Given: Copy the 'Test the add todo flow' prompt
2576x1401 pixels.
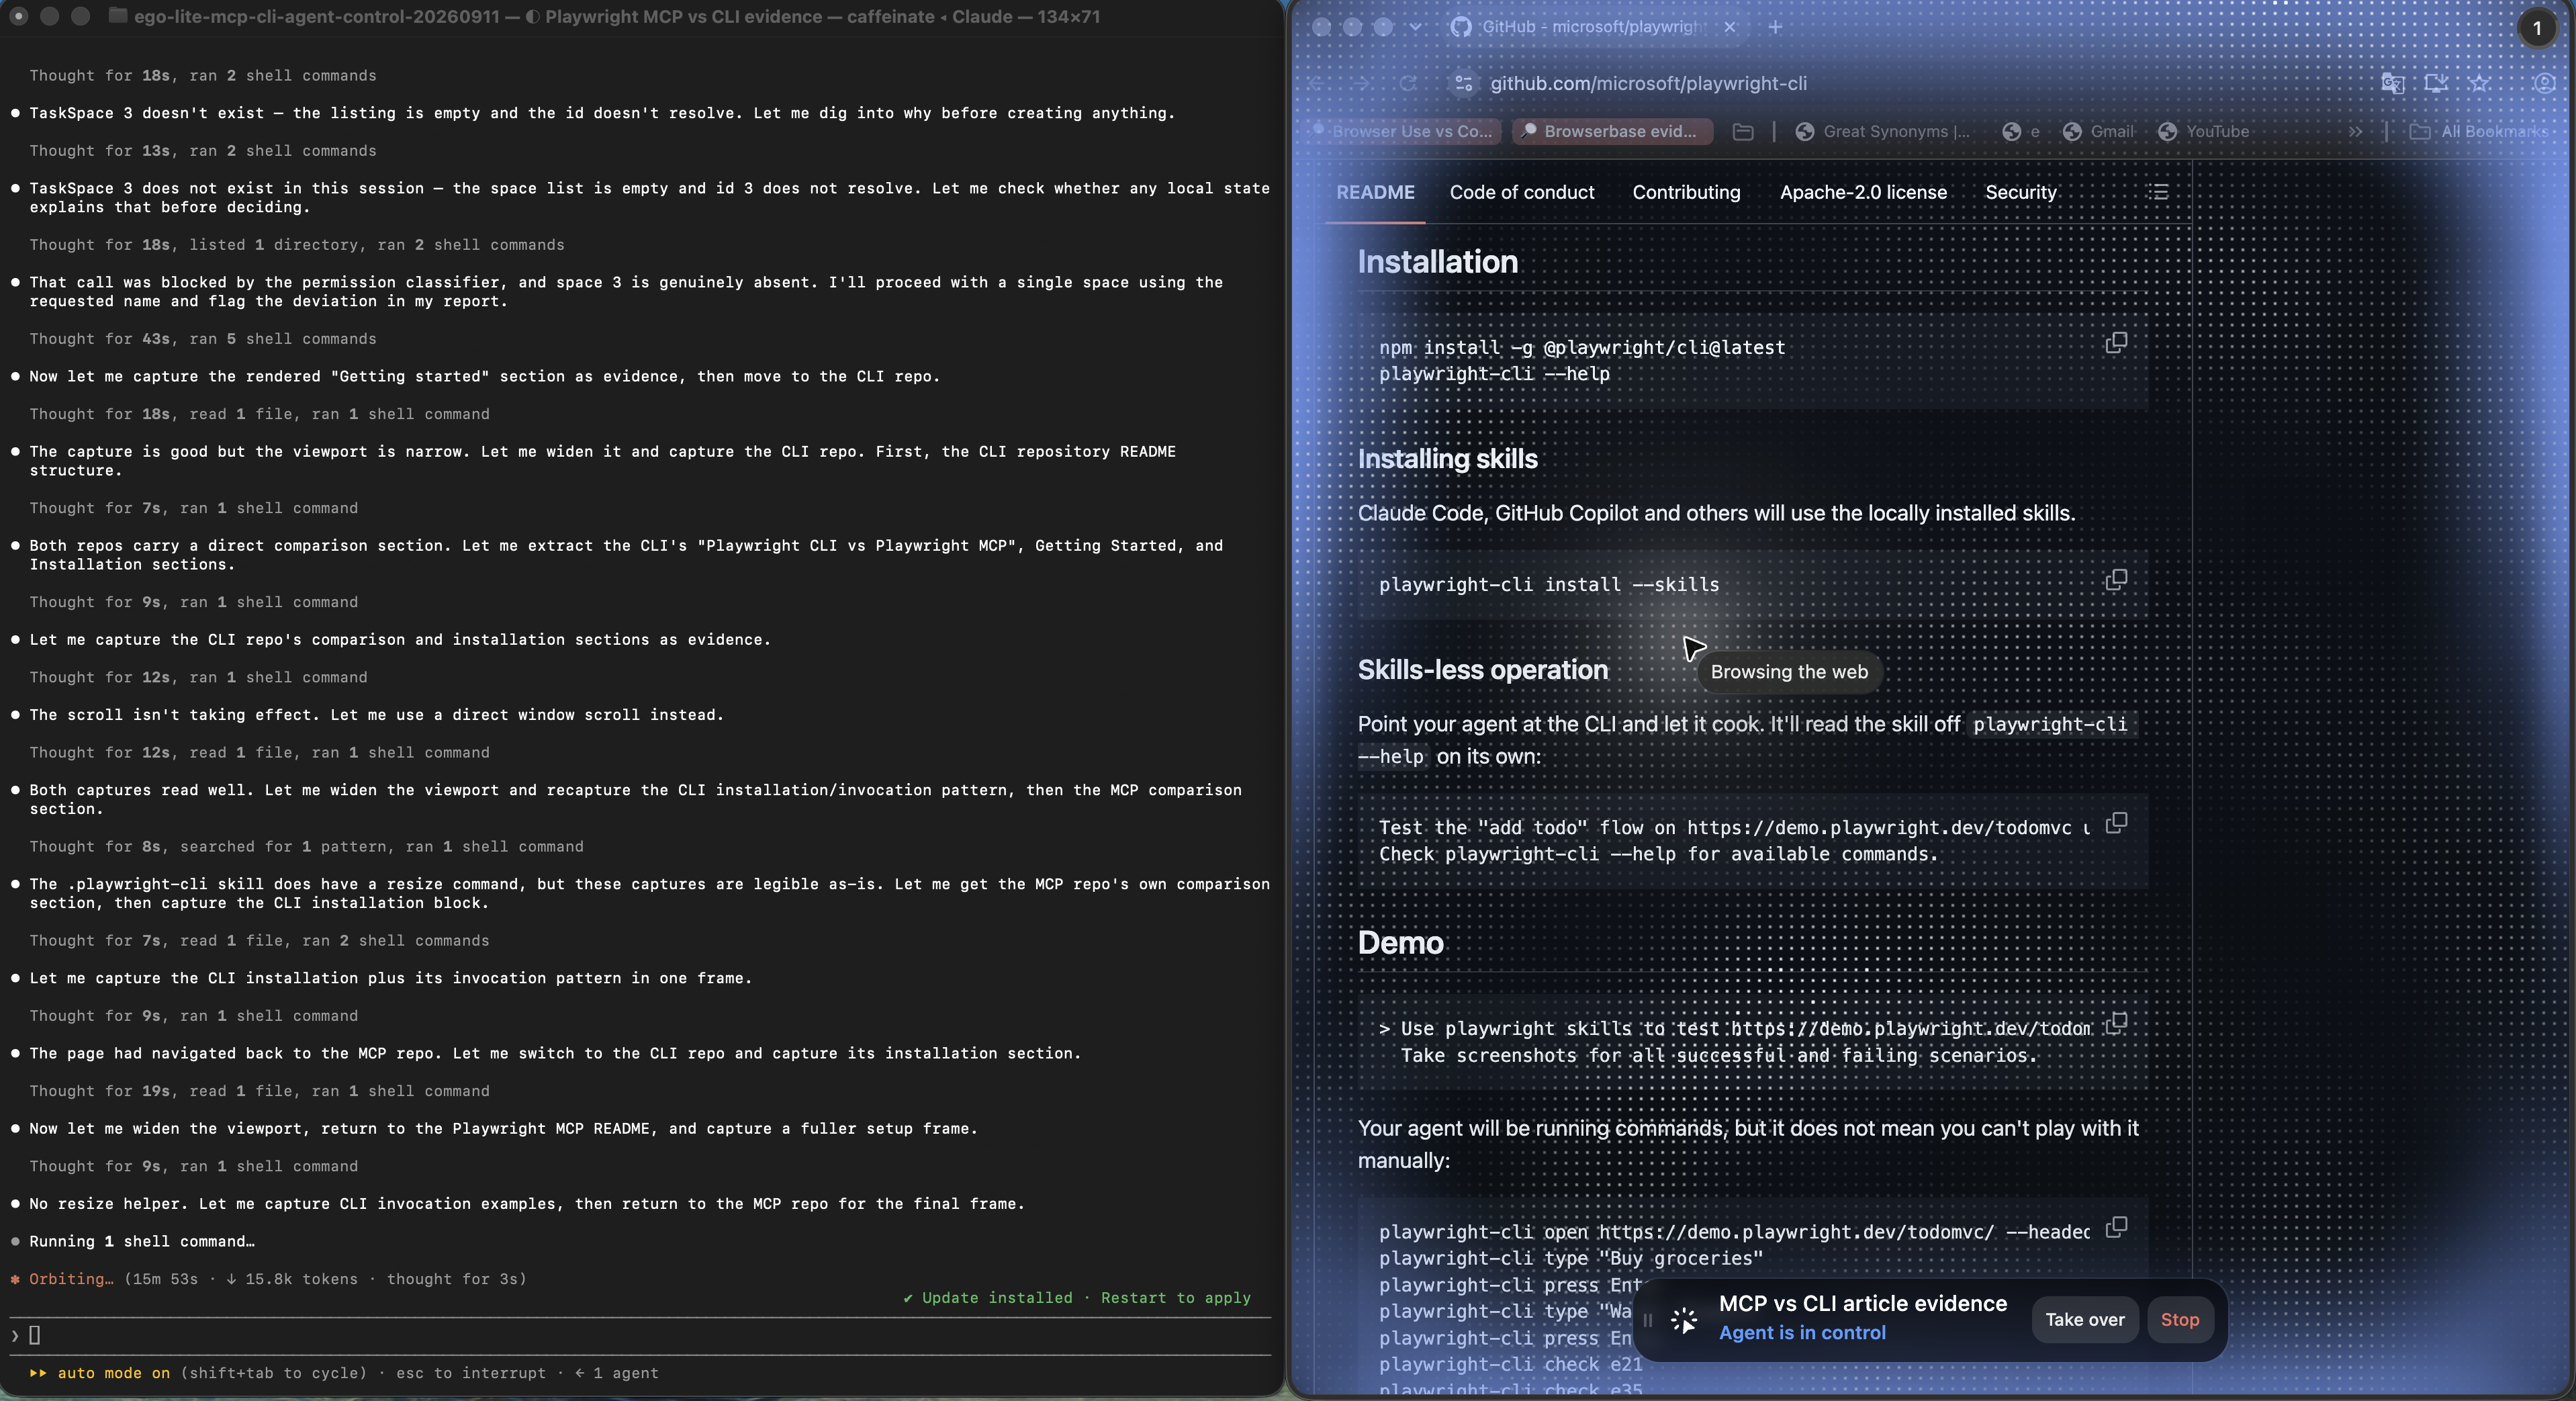Looking at the screenshot, I should click(x=2116, y=823).
